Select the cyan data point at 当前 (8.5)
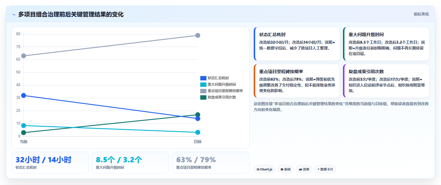441x185 pixels. pos(24,126)
